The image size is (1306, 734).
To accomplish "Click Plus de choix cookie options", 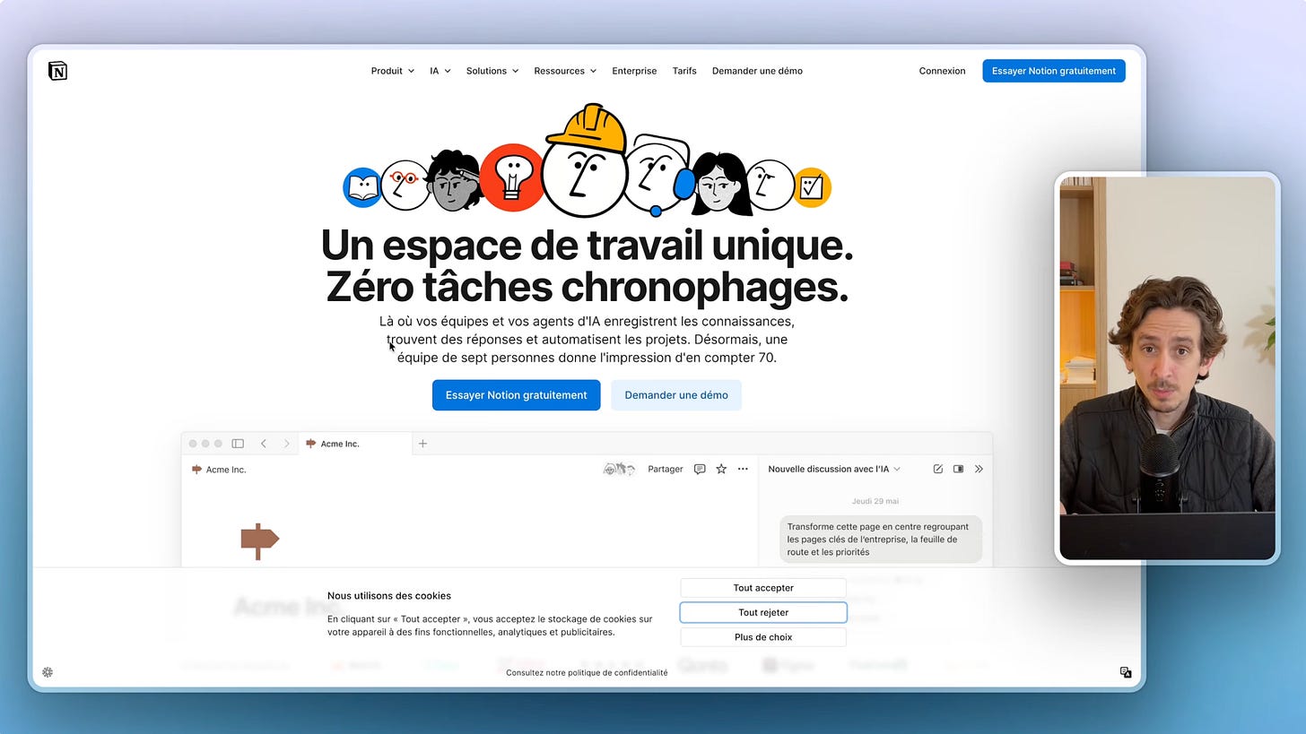I will click(x=763, y=637).
